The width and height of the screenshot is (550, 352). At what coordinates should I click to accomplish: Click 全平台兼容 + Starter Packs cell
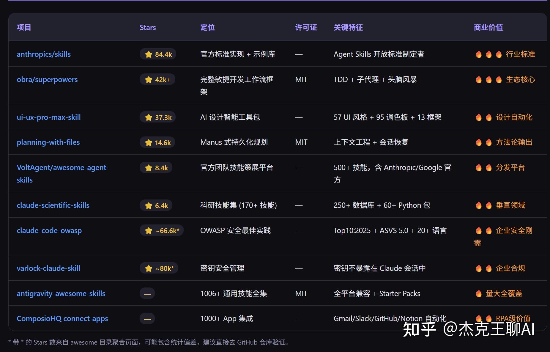pyautogui.click(x=377, y=293)
